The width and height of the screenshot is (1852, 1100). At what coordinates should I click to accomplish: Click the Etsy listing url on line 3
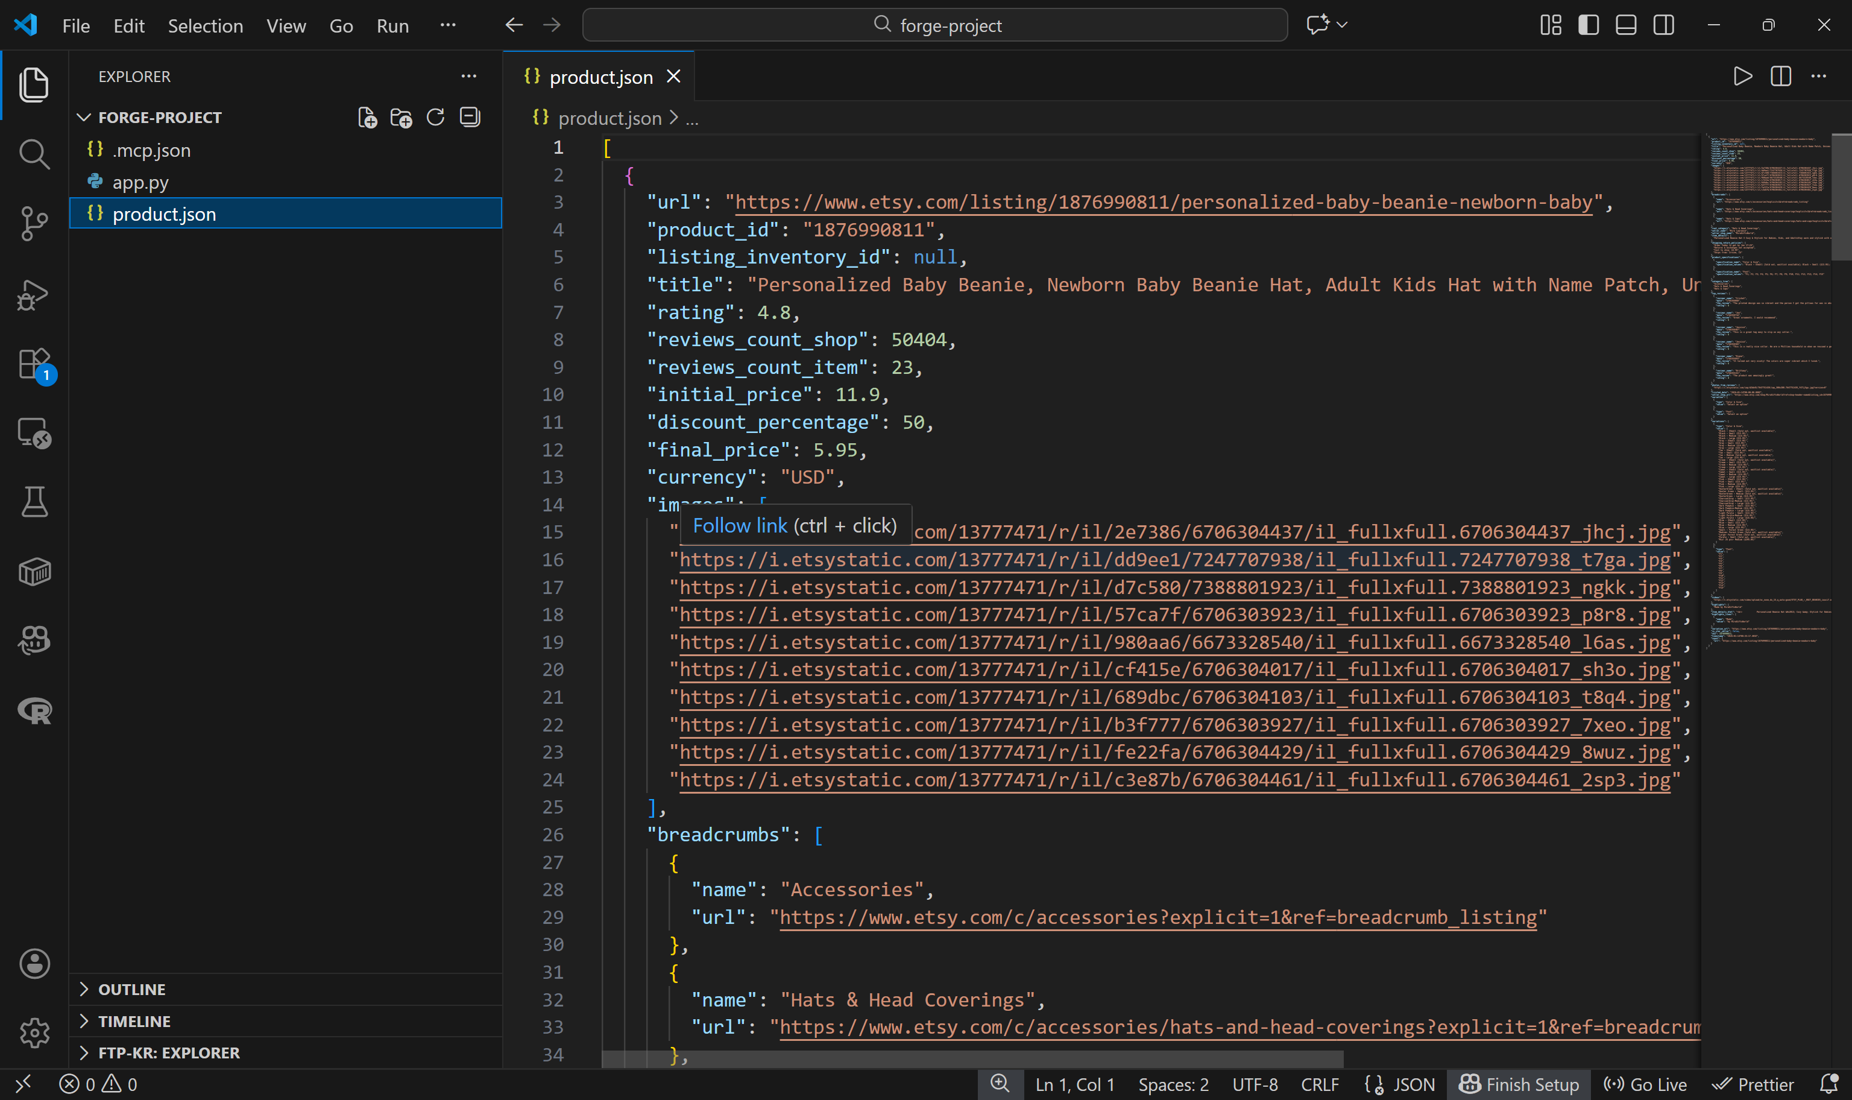(x=1164, y=203)
